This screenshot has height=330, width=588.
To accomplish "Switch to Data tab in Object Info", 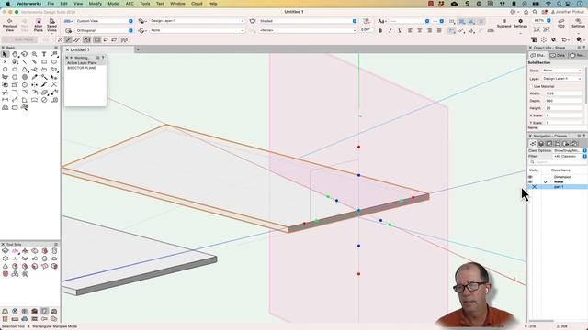I will (558, 55).
